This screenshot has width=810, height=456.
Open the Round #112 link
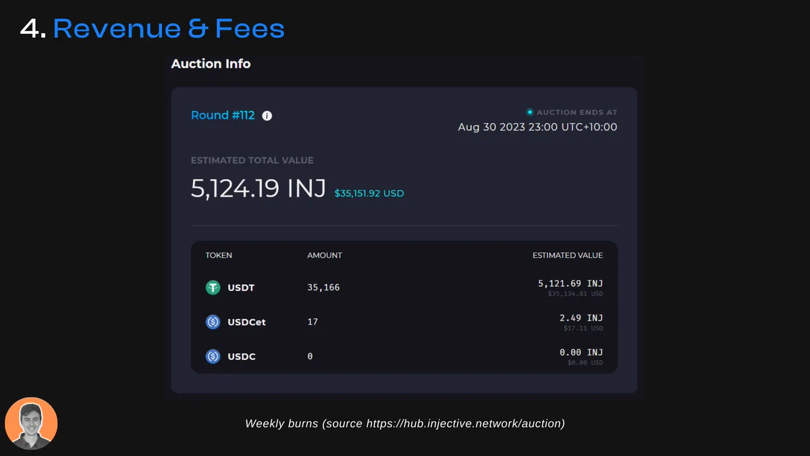point(223,116)
